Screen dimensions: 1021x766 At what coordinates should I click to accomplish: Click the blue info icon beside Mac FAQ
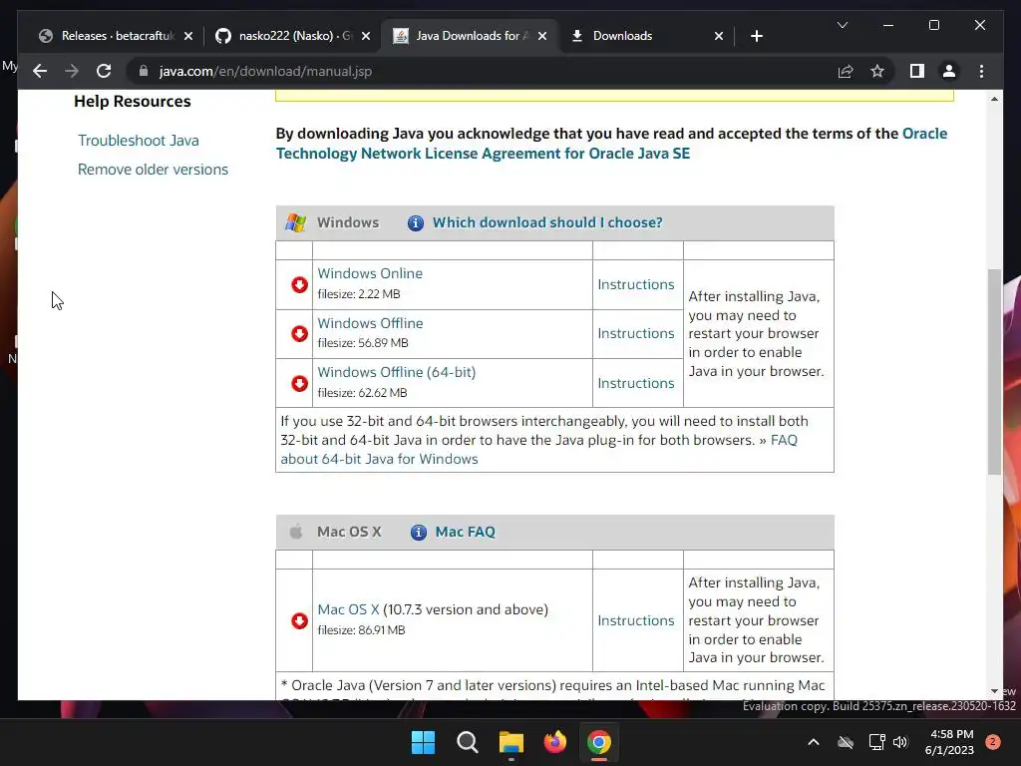(419, 533)
